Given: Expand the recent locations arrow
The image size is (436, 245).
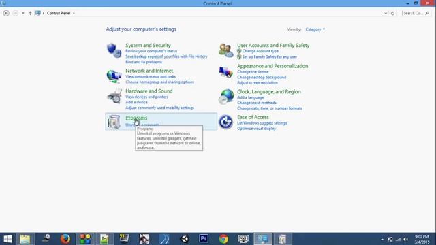Looking at the screenshot, I should pyautogui.click(x=23, y=13).
